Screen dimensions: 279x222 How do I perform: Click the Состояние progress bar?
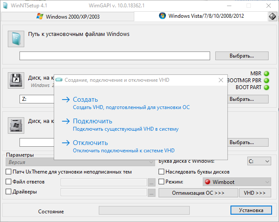point(144,210)
